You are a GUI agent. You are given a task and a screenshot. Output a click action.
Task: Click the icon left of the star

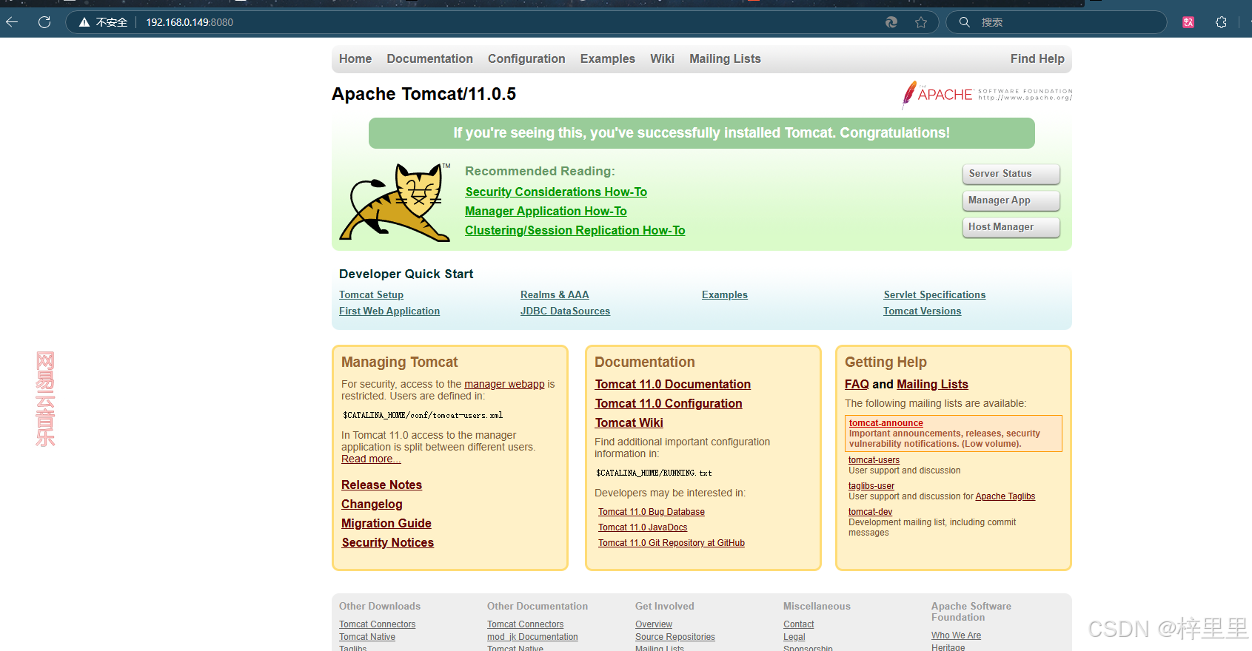coord(891,22)
